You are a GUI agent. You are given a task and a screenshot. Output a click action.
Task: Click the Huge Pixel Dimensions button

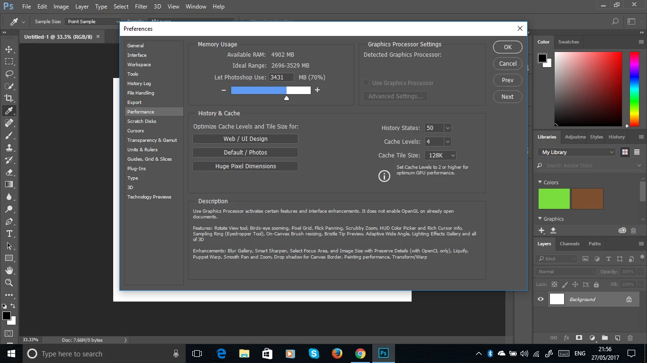tap(245, 166)
